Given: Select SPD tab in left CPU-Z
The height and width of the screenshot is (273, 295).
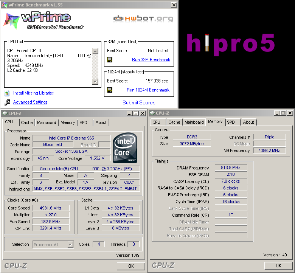Looking at the screenshot, I should point(83,123).
